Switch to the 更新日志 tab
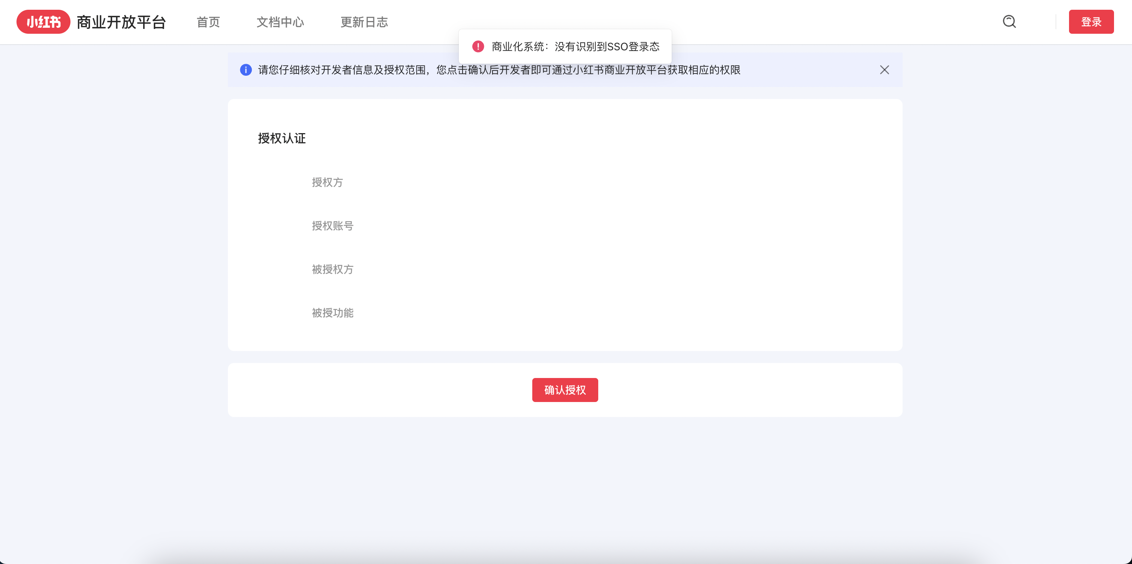The width and height of the screenshot is (1132, 564). point(364,22)
